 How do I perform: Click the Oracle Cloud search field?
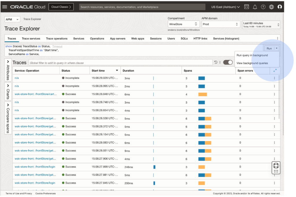tap(142, 7)
